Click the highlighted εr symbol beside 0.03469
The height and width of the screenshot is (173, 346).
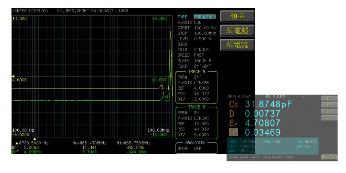tap(234, 132)
